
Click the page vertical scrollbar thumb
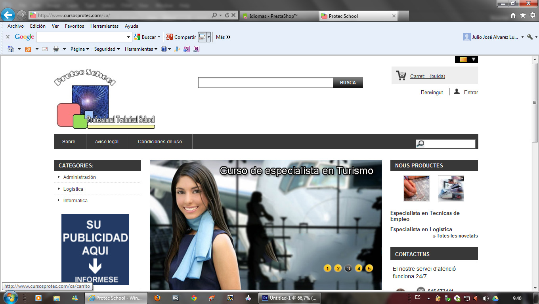point(535,102)
